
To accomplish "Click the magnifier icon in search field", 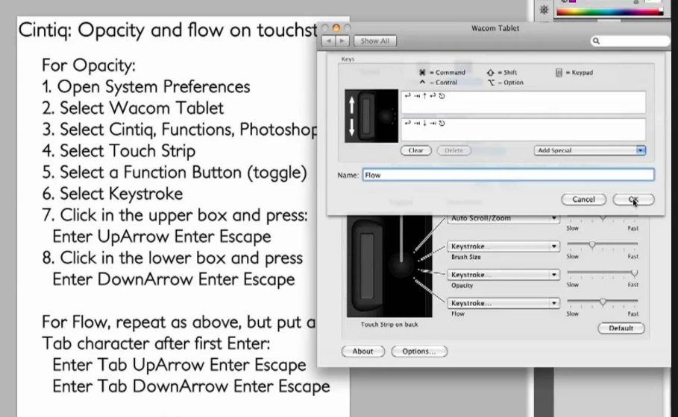I will [x=596, y=41].
